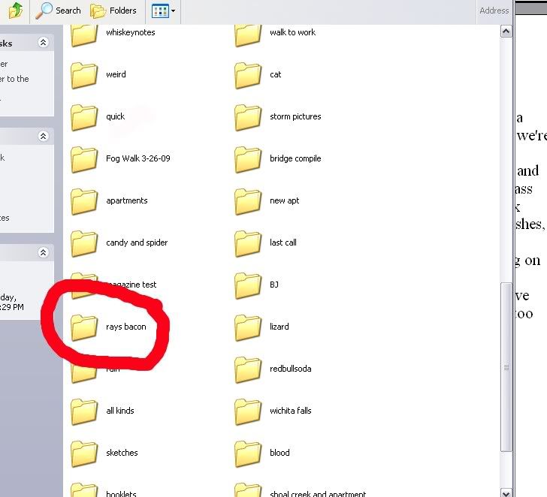Screen dimensions: 547x497
Task: Click the Address bar label
Action: tap(494, 11)
